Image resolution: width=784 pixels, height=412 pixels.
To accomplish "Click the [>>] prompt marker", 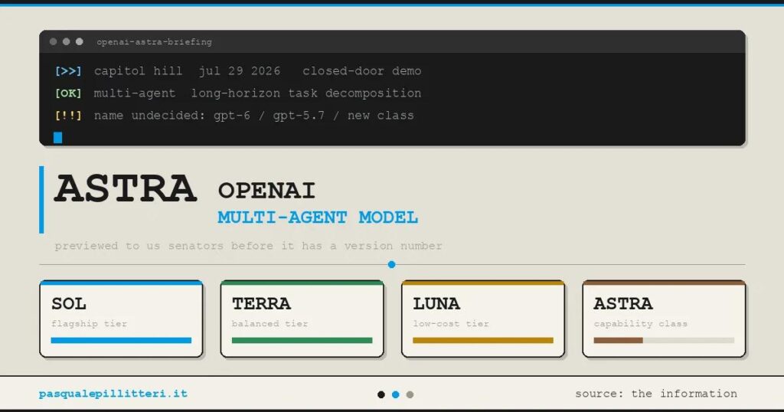I will (x=68, y=71).
